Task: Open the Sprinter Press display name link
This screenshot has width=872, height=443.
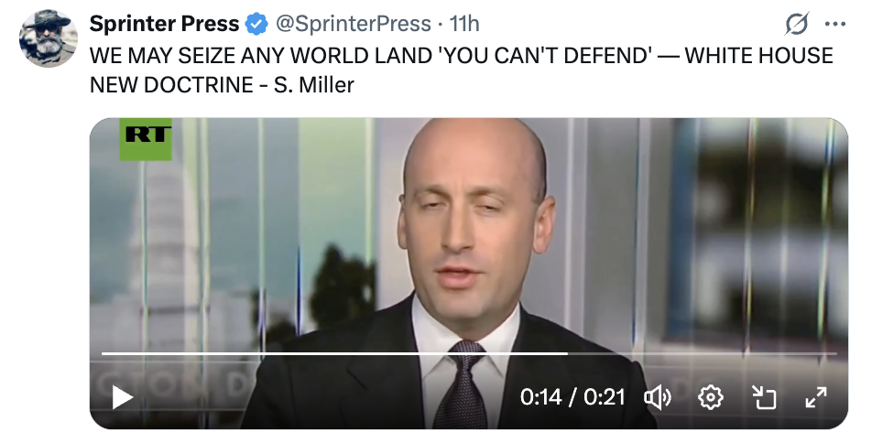Action: (164, 24)
